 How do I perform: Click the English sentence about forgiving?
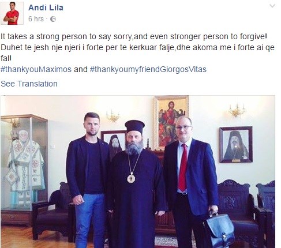pyautogui.click(x=134, y=36)
